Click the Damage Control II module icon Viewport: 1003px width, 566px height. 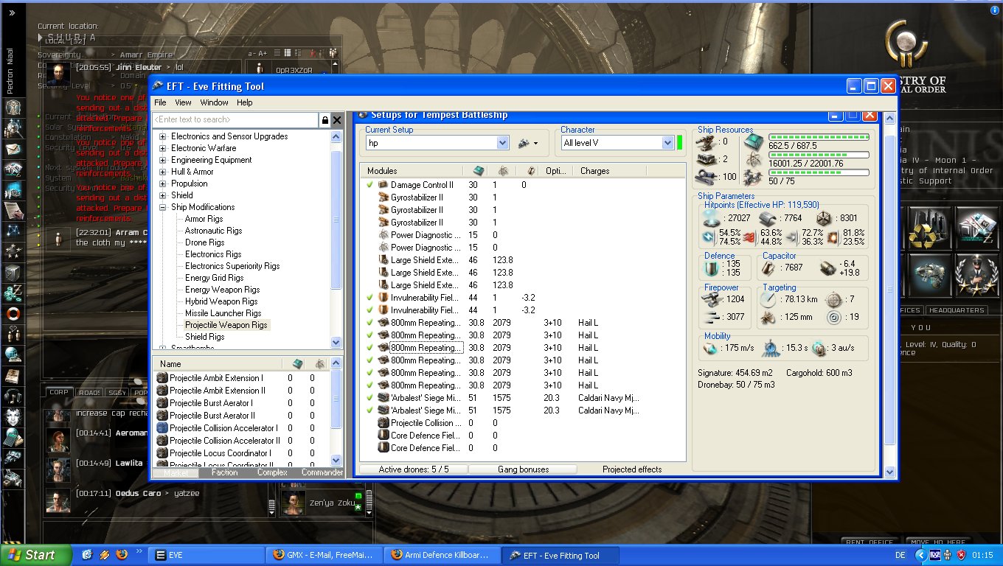(x=383, y=185)
